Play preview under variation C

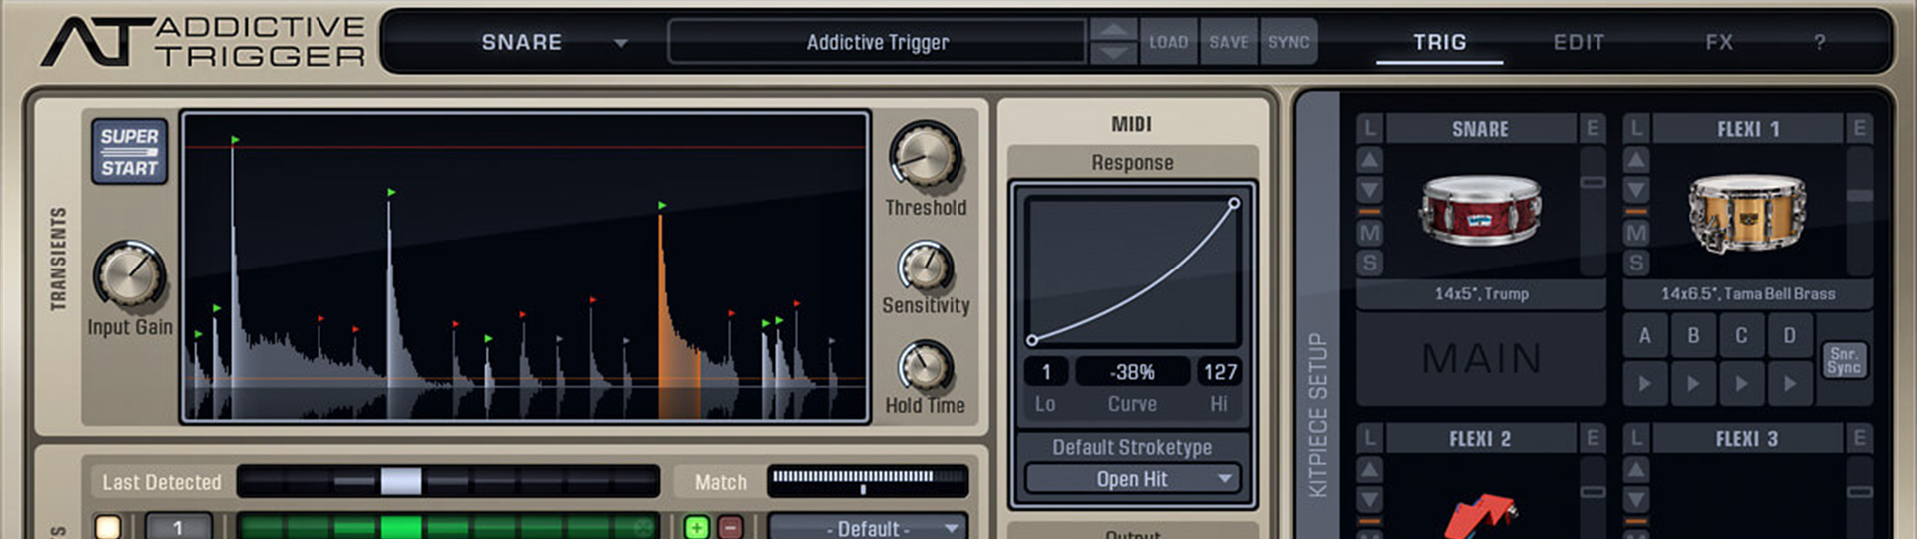pos(1741,383)
